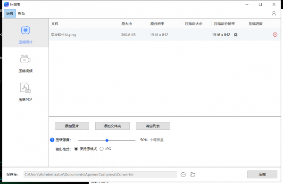
Task: Remove 星辰软件站.png with the red X
Action: 275,34
